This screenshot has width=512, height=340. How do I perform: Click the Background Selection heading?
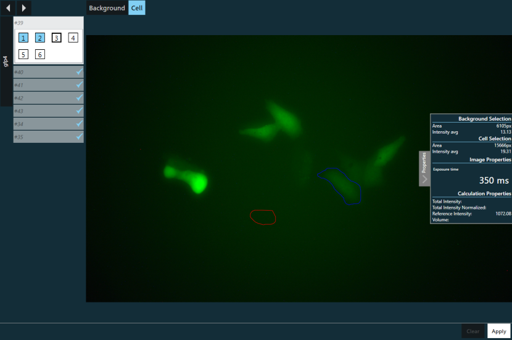[x=485, y=119]
